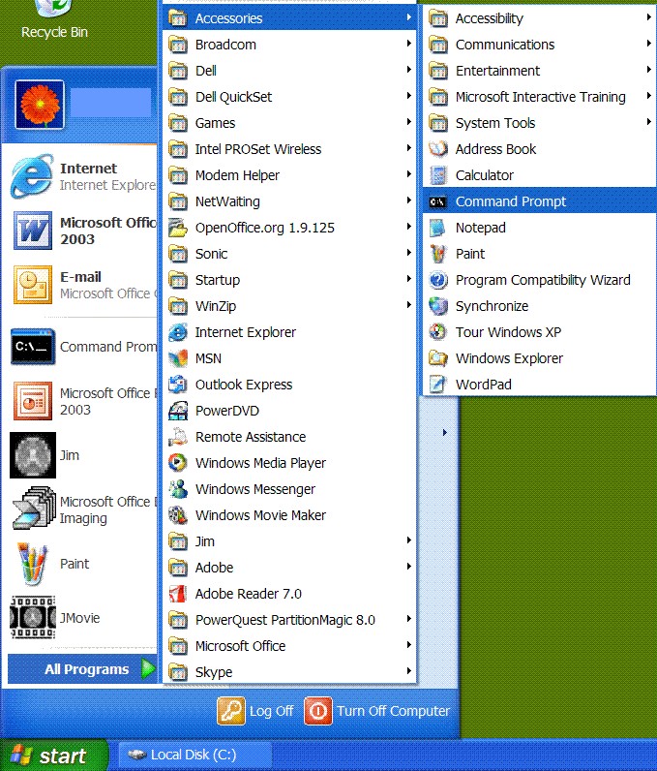The width and height of the screenshot is (657, 771).
Task: Open the Microsoft Office Document Imaging icon
Action: 34,508
